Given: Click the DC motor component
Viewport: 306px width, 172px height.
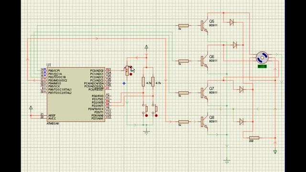Looking at the screenshot, I should point(262,57).
